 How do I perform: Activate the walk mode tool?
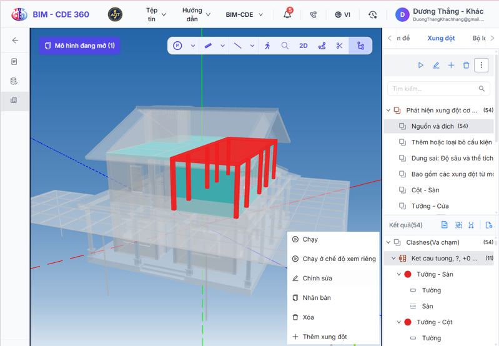tap(267, 46)
